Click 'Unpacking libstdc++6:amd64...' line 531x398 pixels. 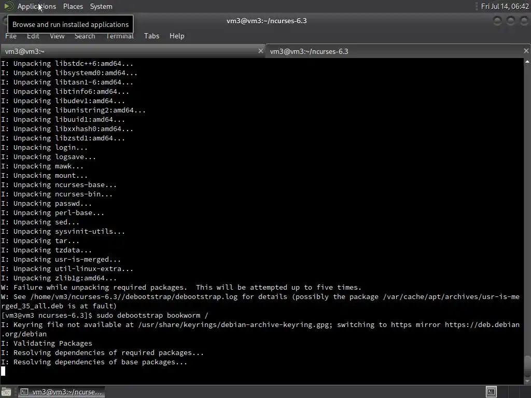(x=67, y=64)
